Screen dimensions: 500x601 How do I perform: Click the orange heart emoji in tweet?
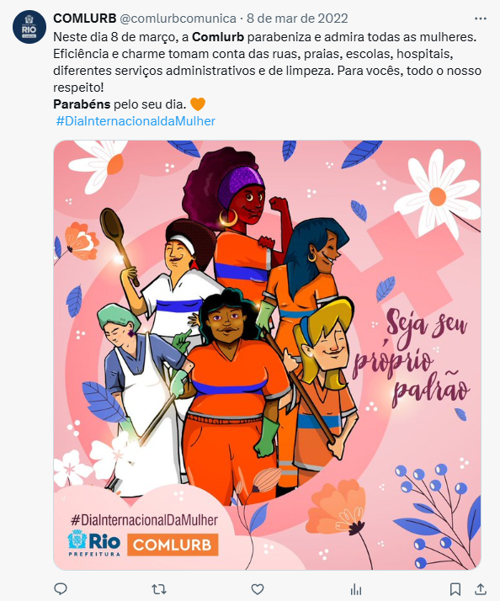pyautogui.click(x=198, y=104)
